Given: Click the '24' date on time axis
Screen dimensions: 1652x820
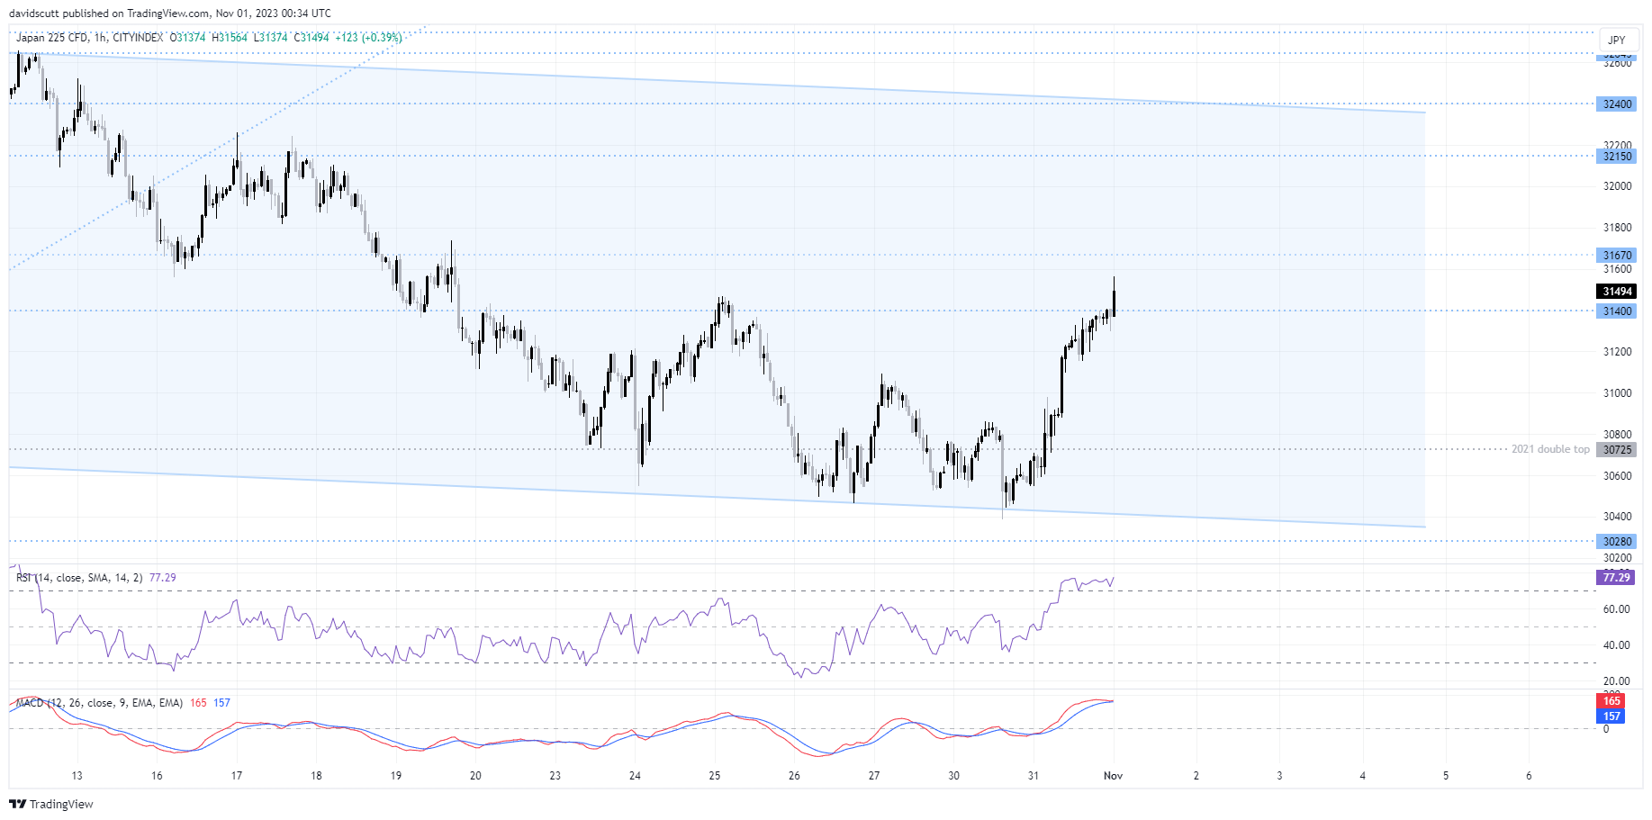Looking at the screenshot, I should tap(635, 776).
